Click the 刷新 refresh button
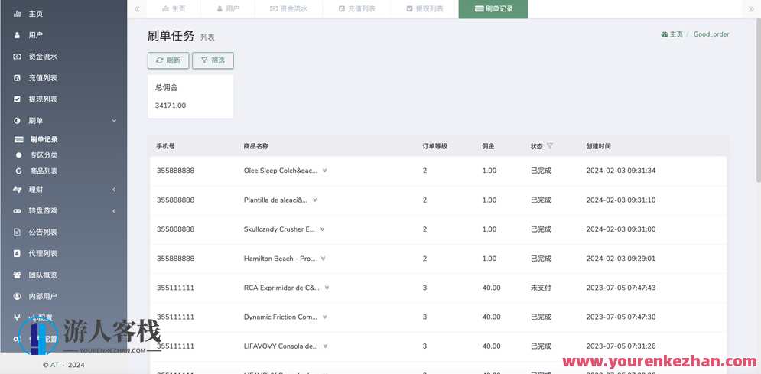This screenshot has height=374, width=761. (x=168, y=60)
